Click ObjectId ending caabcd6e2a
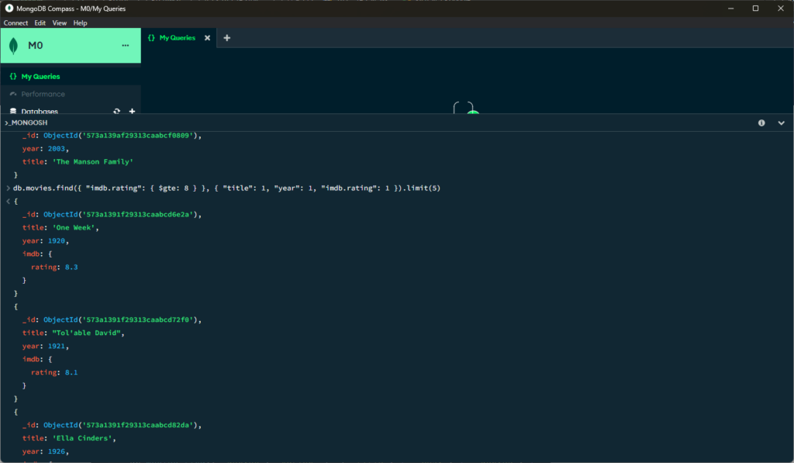The height and width of the screenshot is (463, 794). pyautogui.click(x=122, y=215)
